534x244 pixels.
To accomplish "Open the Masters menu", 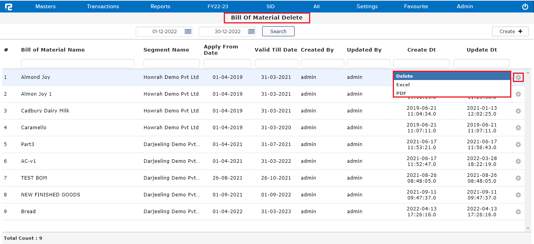I will [x=45, y=7].
